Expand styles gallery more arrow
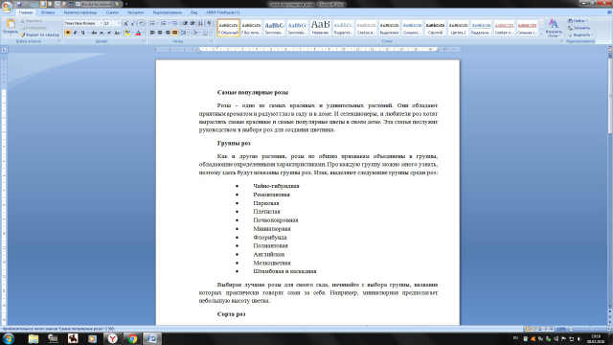Viewport: 613px width, 345px height. [542, 34]
